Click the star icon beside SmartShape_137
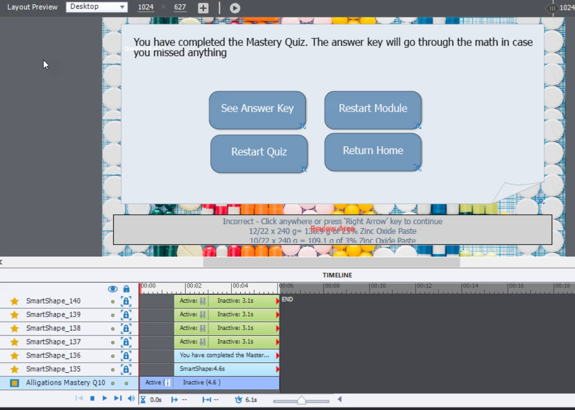575x410 pixels. (x=15, y=342)
